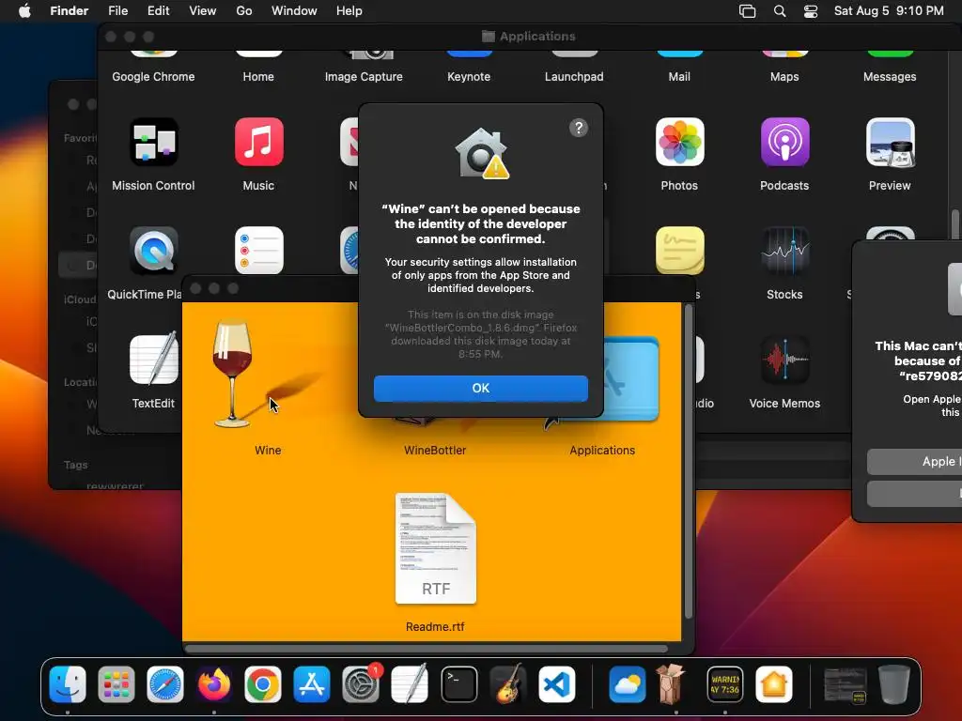Select Google Chrome label in Applications
Image resolution: width=962 pixels, height=721 pixels.
[153, 77]
